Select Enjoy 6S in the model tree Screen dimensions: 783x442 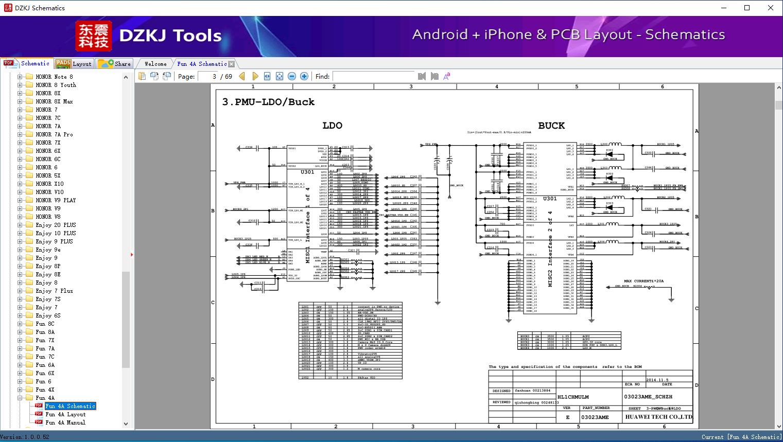click(48, 315)
